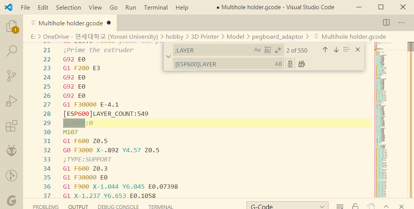
Task: Go to previous match in find widget
Action: 325,50
